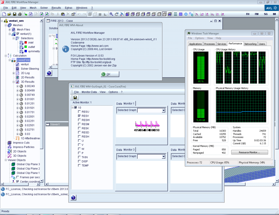Collapse the Viewer Objects tree node
The image size is (279, 215).
point(6,160)
